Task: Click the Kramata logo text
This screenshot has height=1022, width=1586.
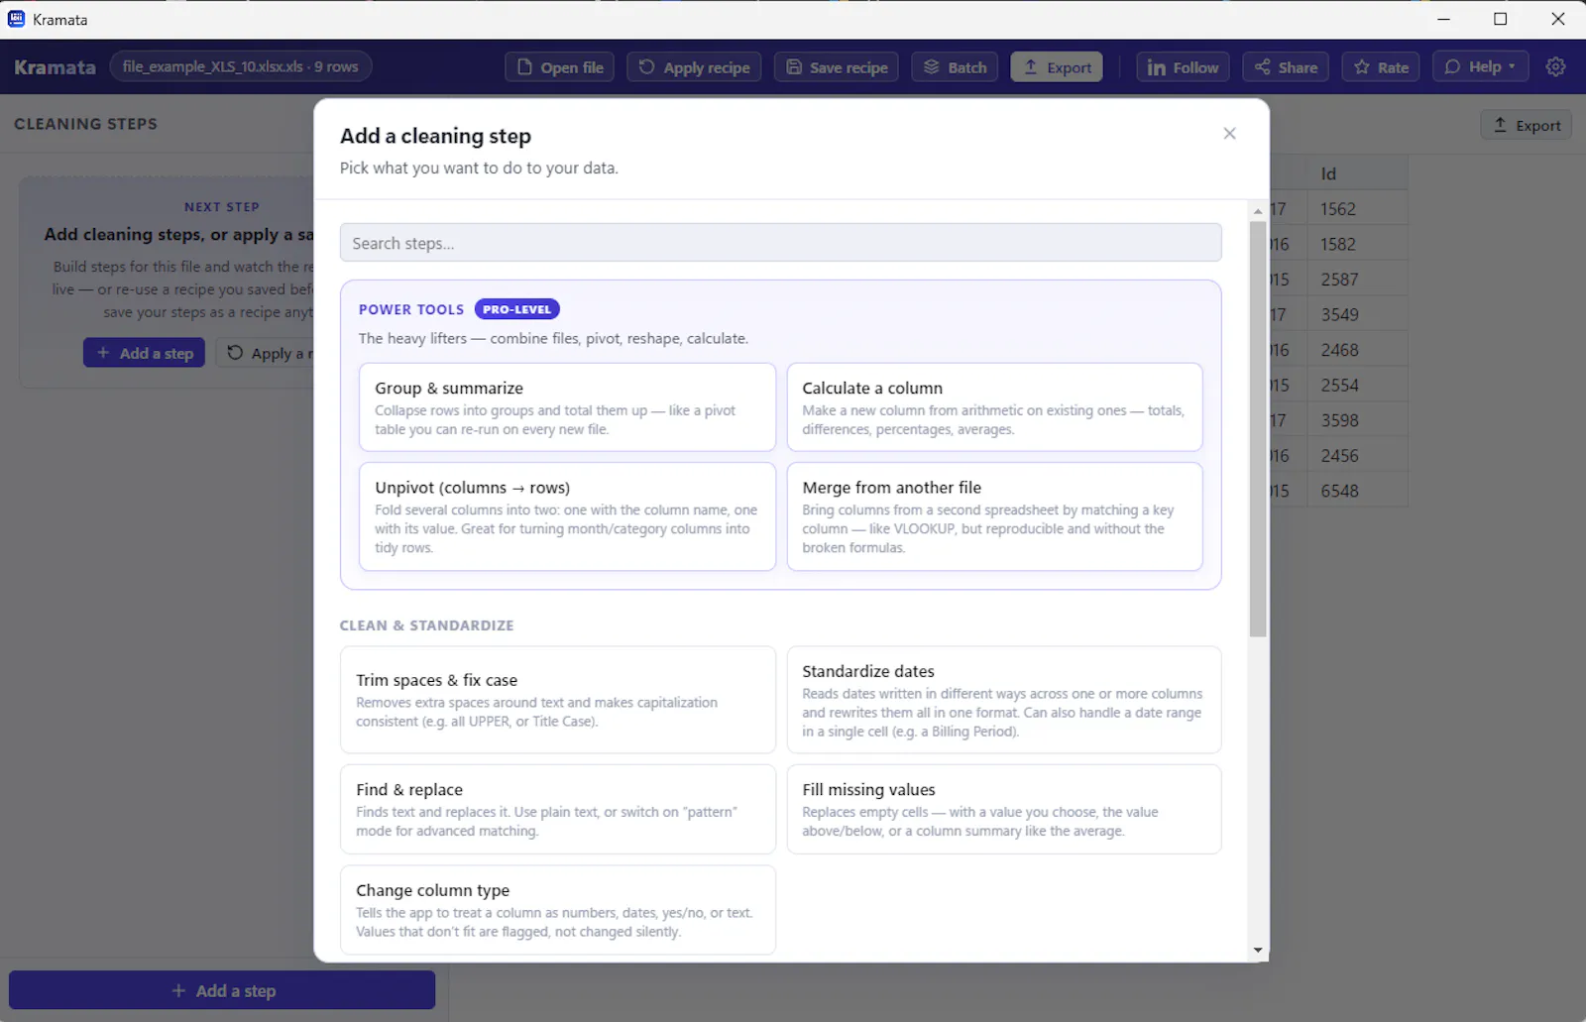Action: point(55,67)
